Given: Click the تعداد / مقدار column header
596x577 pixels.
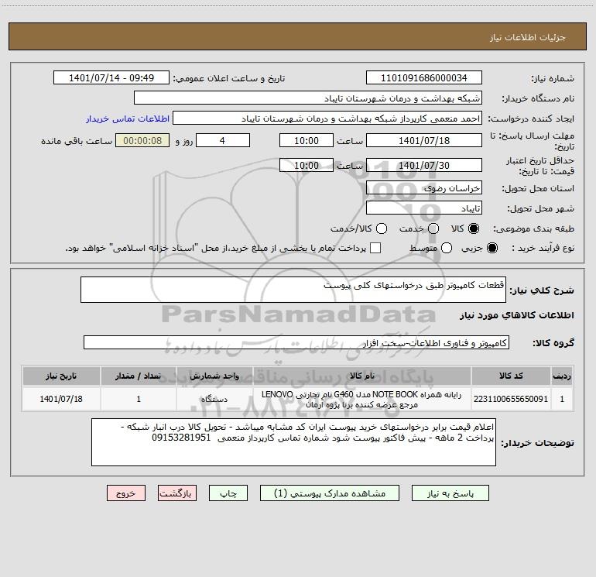Looking at the screenshot, I should (x=139, y=376).
